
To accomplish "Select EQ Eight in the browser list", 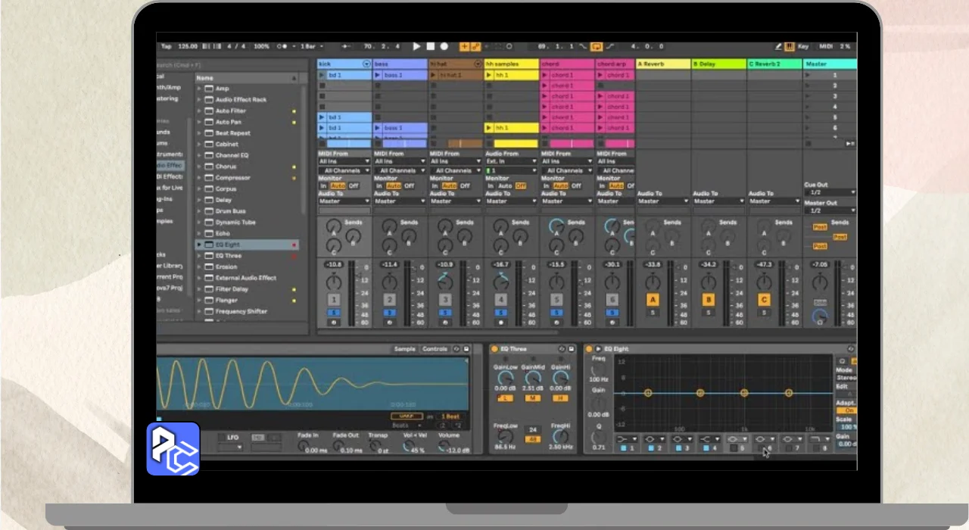I will pyautogui.click(x=228, y=245).
